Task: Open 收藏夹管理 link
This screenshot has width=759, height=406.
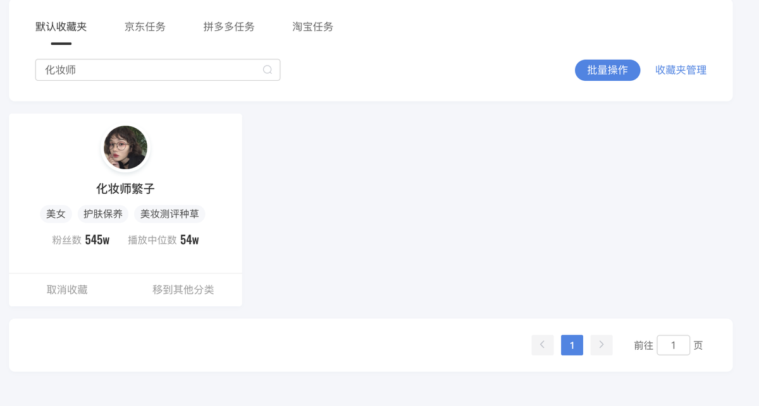Action: [x=681, y=70]
